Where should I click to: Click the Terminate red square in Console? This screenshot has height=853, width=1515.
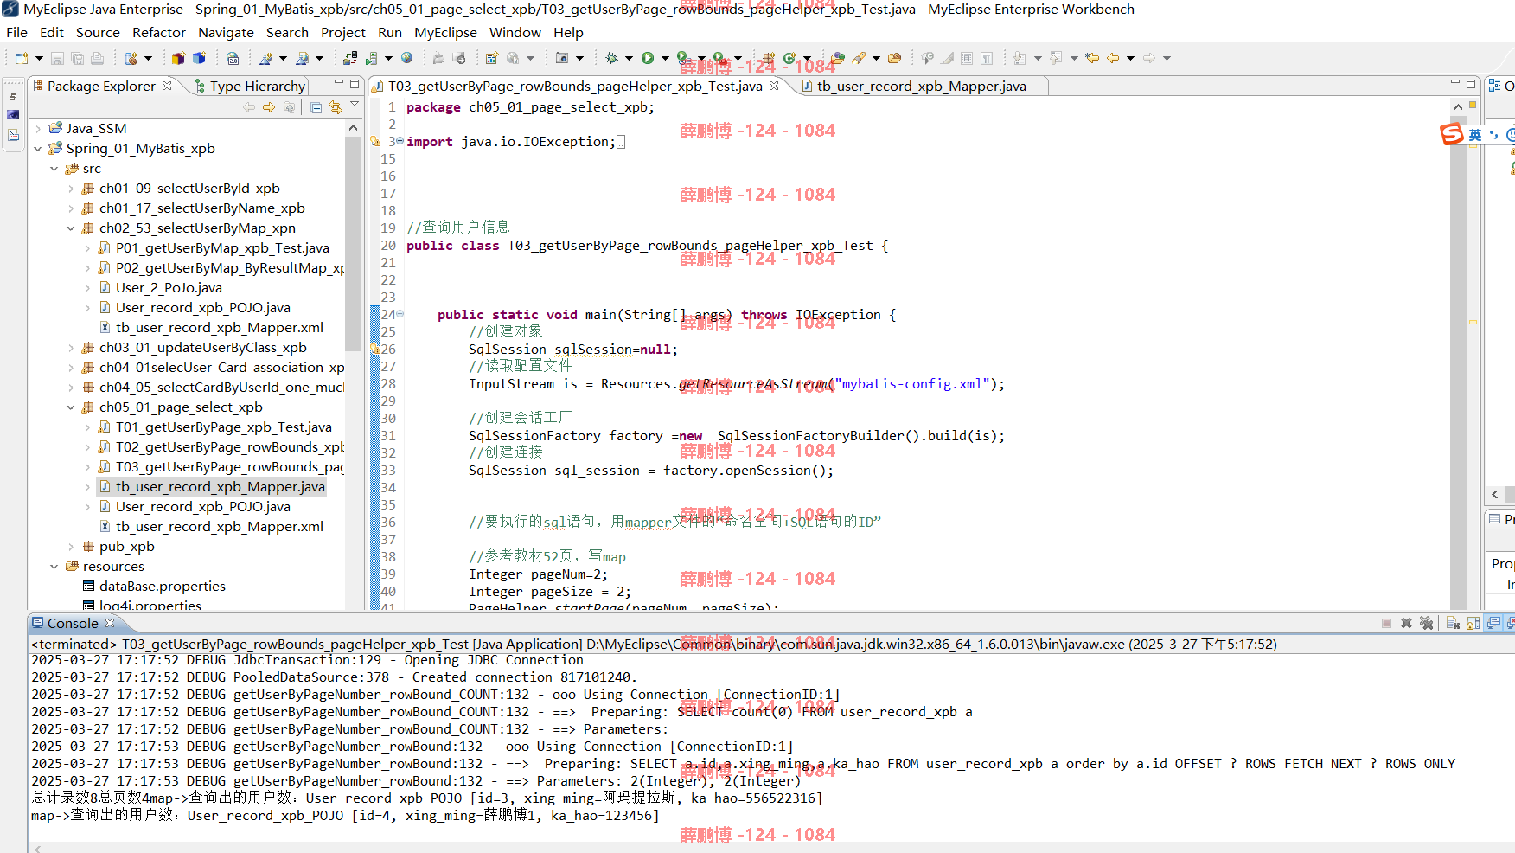(x=1386, y=623)
